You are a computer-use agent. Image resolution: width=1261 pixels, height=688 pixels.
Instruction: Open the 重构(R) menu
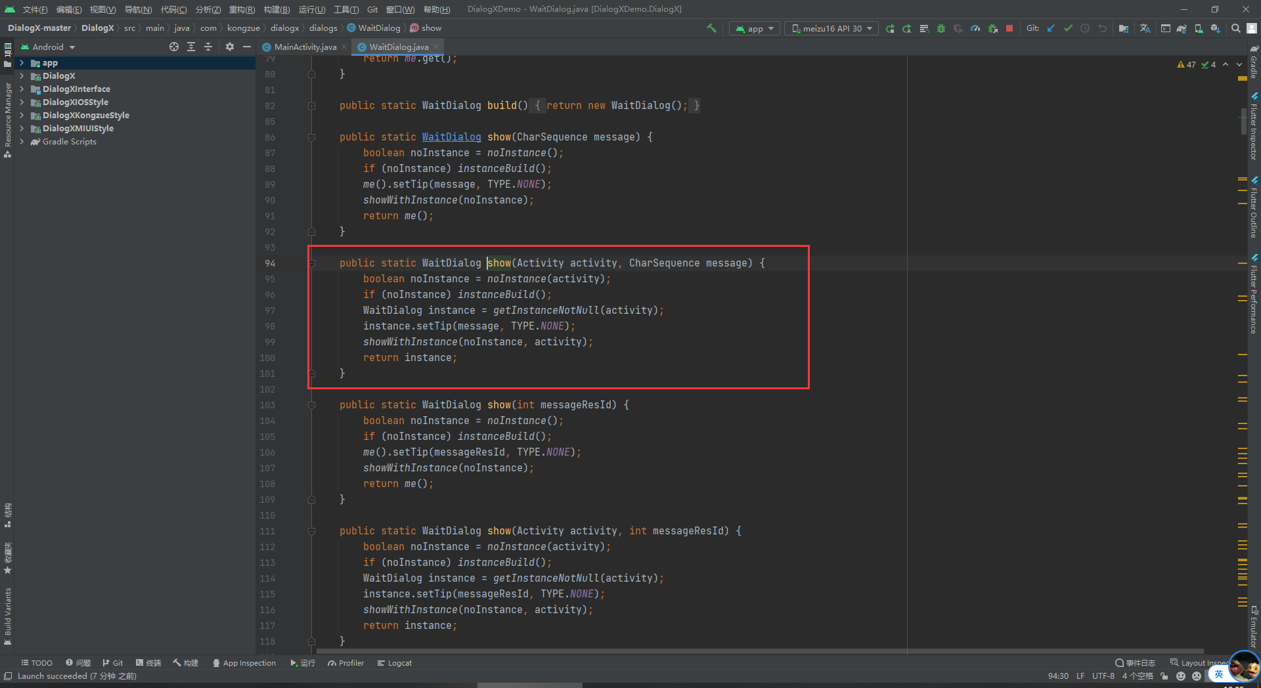(x=242, y=9)
